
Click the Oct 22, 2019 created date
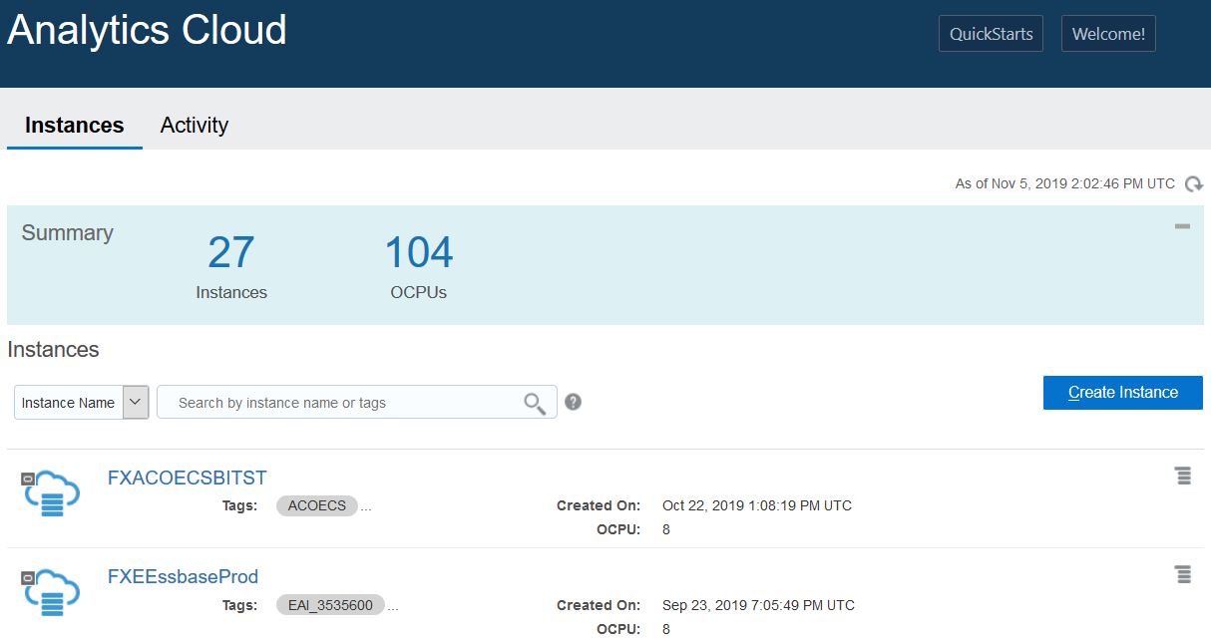click(x=757, y=505)
